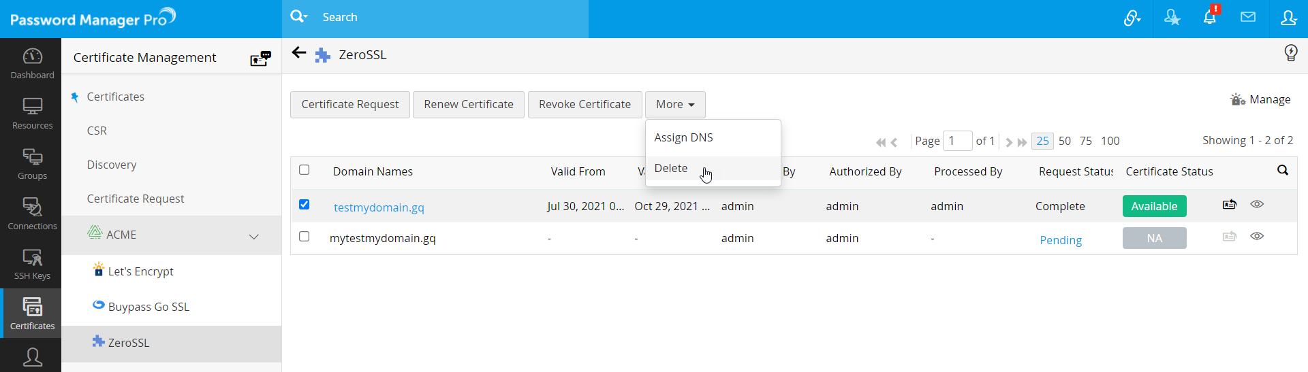Uncheck the testmydomain.gq row checkbox

pos(305,205)
